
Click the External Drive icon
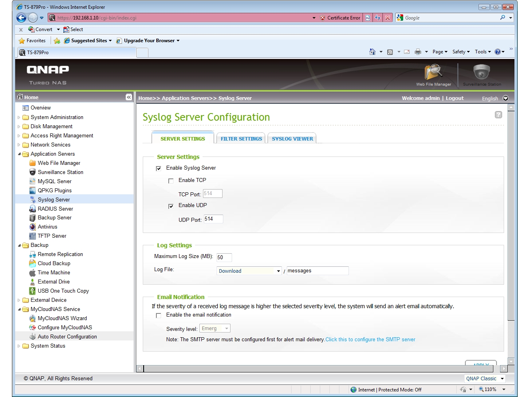(33, 282)
